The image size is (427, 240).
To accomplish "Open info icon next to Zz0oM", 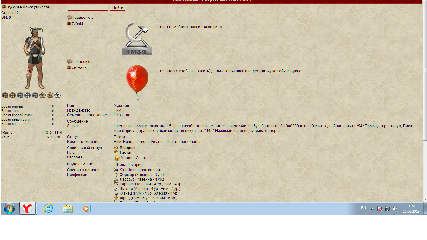I will [x=69, y=24].
